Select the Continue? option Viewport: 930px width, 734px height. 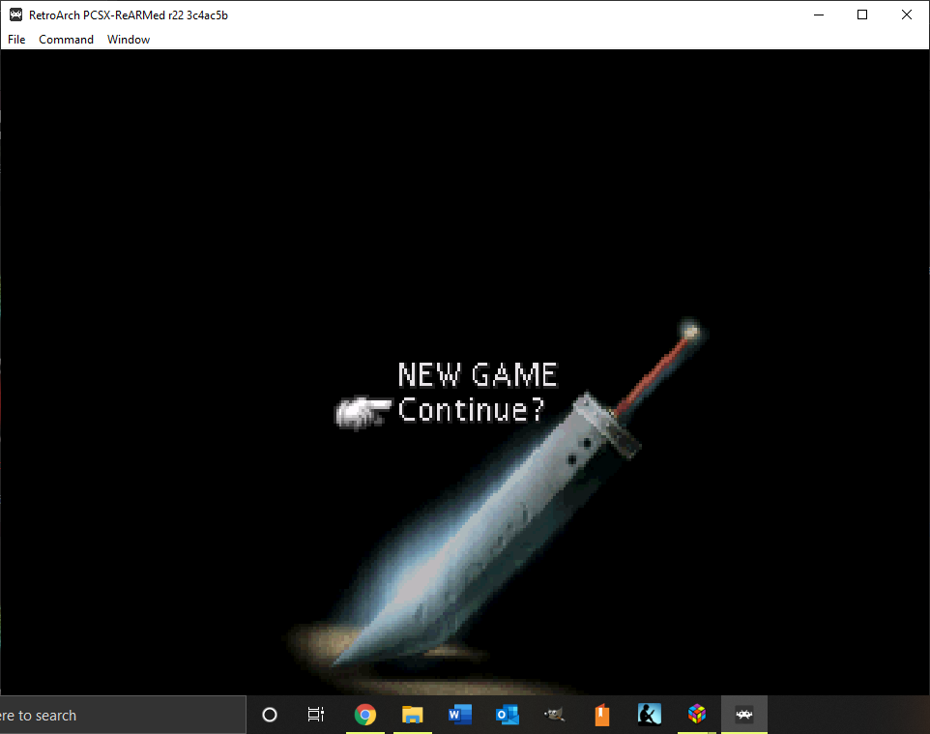[471, 410]
